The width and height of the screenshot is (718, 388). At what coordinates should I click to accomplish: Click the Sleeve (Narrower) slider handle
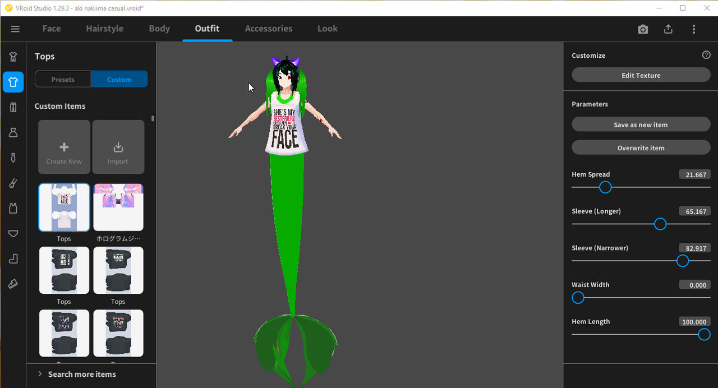coord(683,261)
